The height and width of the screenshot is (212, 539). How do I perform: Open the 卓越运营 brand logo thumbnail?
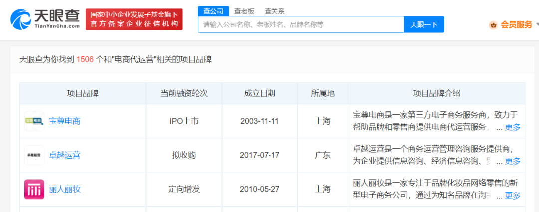[34, 155]
